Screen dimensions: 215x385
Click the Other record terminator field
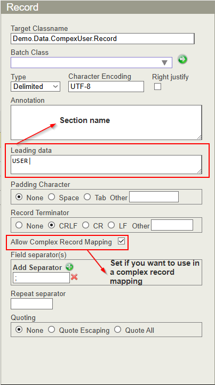pyautogui.click(x=172, y=225)
